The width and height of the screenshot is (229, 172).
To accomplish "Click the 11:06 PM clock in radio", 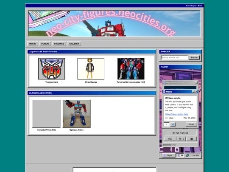I will click(x=194, y=155).
